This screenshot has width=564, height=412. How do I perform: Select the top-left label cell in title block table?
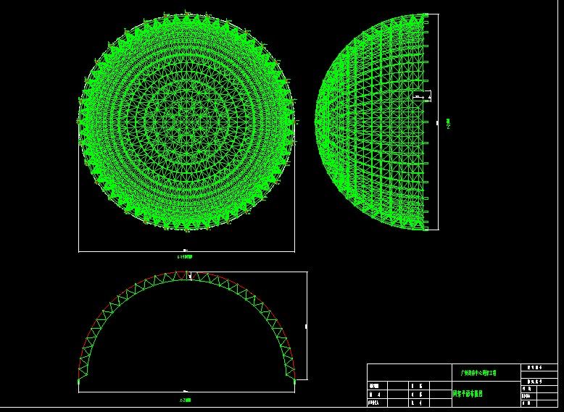pyautogui.click(x=375, y=387)
